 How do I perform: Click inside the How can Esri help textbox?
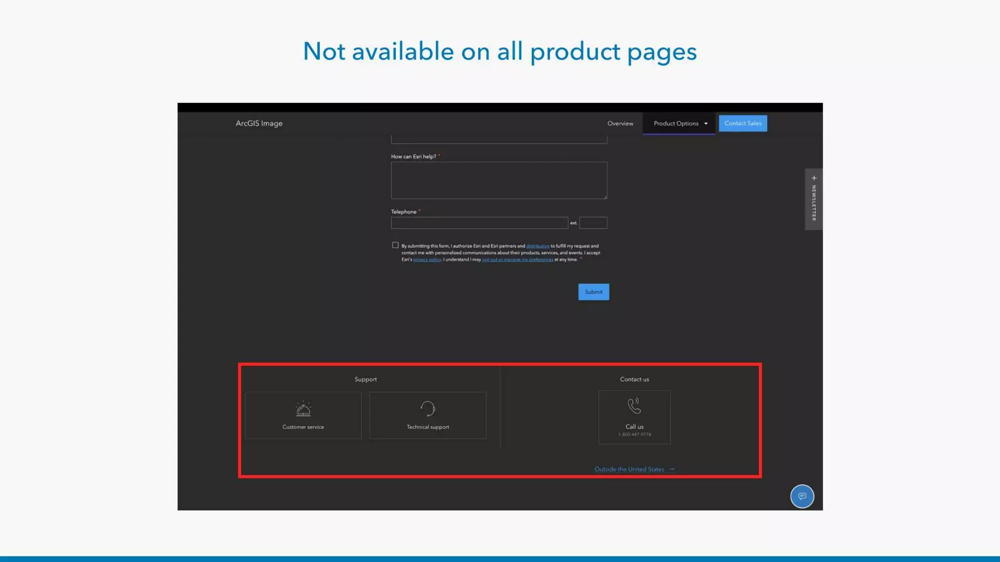[499, 181]
